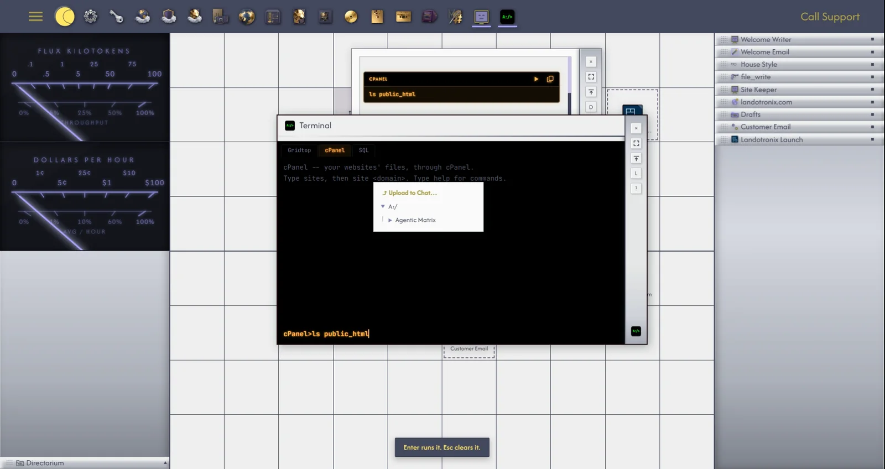Image resolution: width=885 pixels, height=469 pixels.
Task: Click the Call Support link
Action: coord(830,17)
